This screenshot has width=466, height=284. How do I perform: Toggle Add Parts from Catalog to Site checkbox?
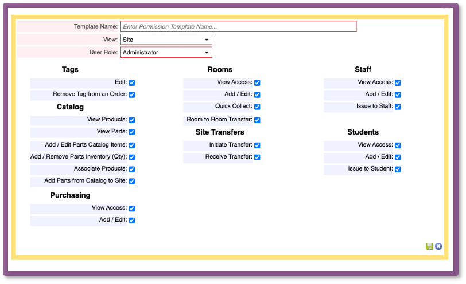[x=132, y=181]
